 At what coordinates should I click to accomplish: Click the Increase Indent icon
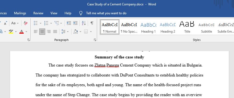tap(75, 23)
